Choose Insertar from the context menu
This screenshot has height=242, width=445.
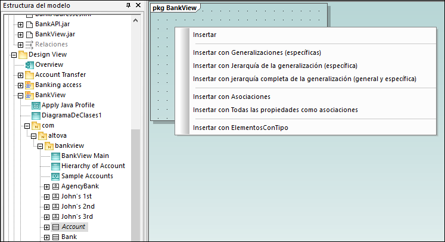tap(205, 35)
